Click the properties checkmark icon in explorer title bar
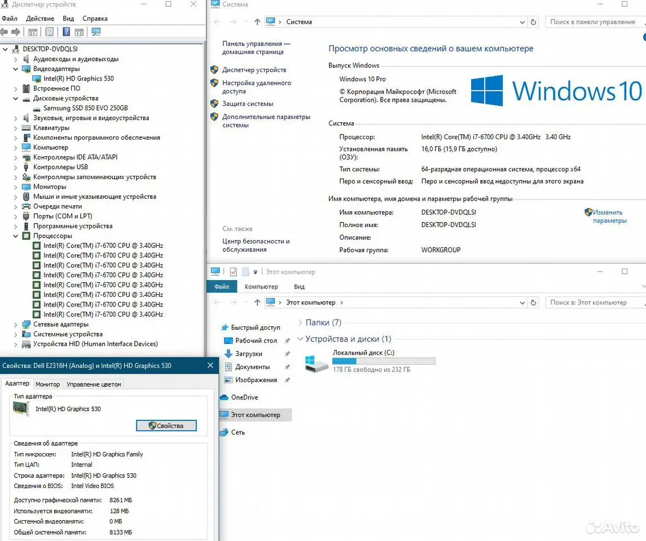Screen dimensions: 646x541 (x=234, y=272)
